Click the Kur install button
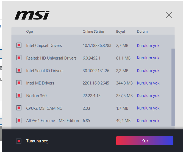183x152 pixels. (x=145, y=141)
